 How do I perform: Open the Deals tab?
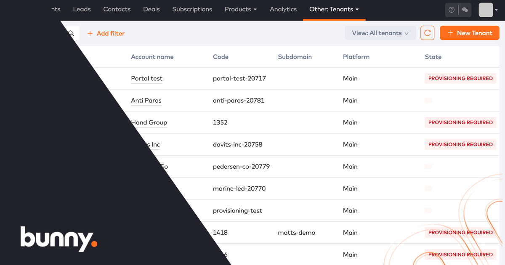(151, 9)
